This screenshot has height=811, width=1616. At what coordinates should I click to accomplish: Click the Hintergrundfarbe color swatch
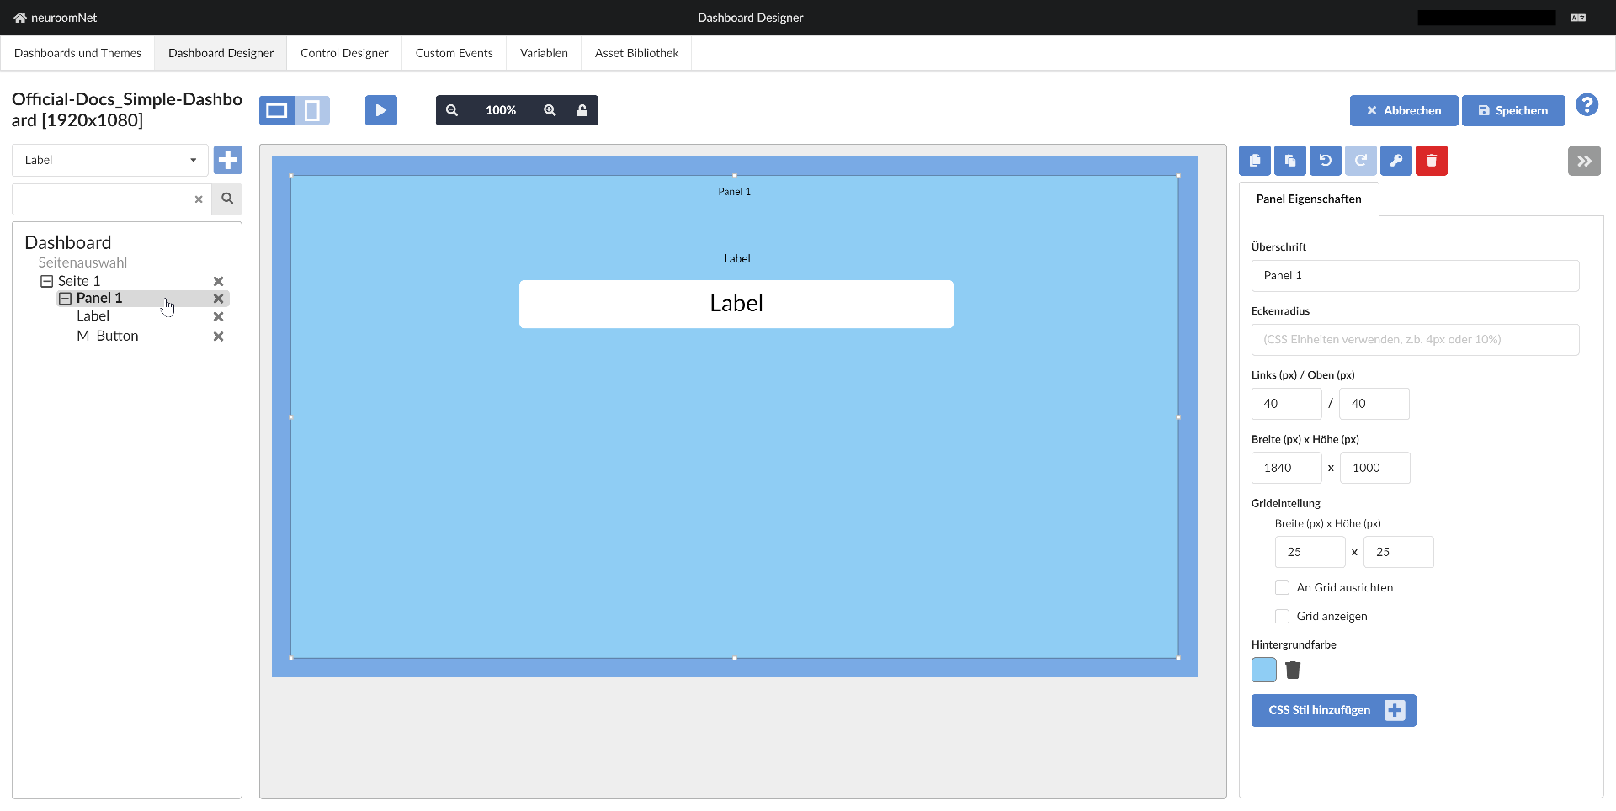(x=1263, y=670)
